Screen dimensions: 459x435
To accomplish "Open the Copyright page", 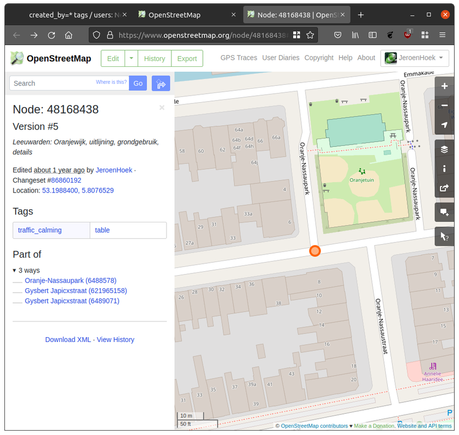I will pyautogui.click(x=319, y=58).
